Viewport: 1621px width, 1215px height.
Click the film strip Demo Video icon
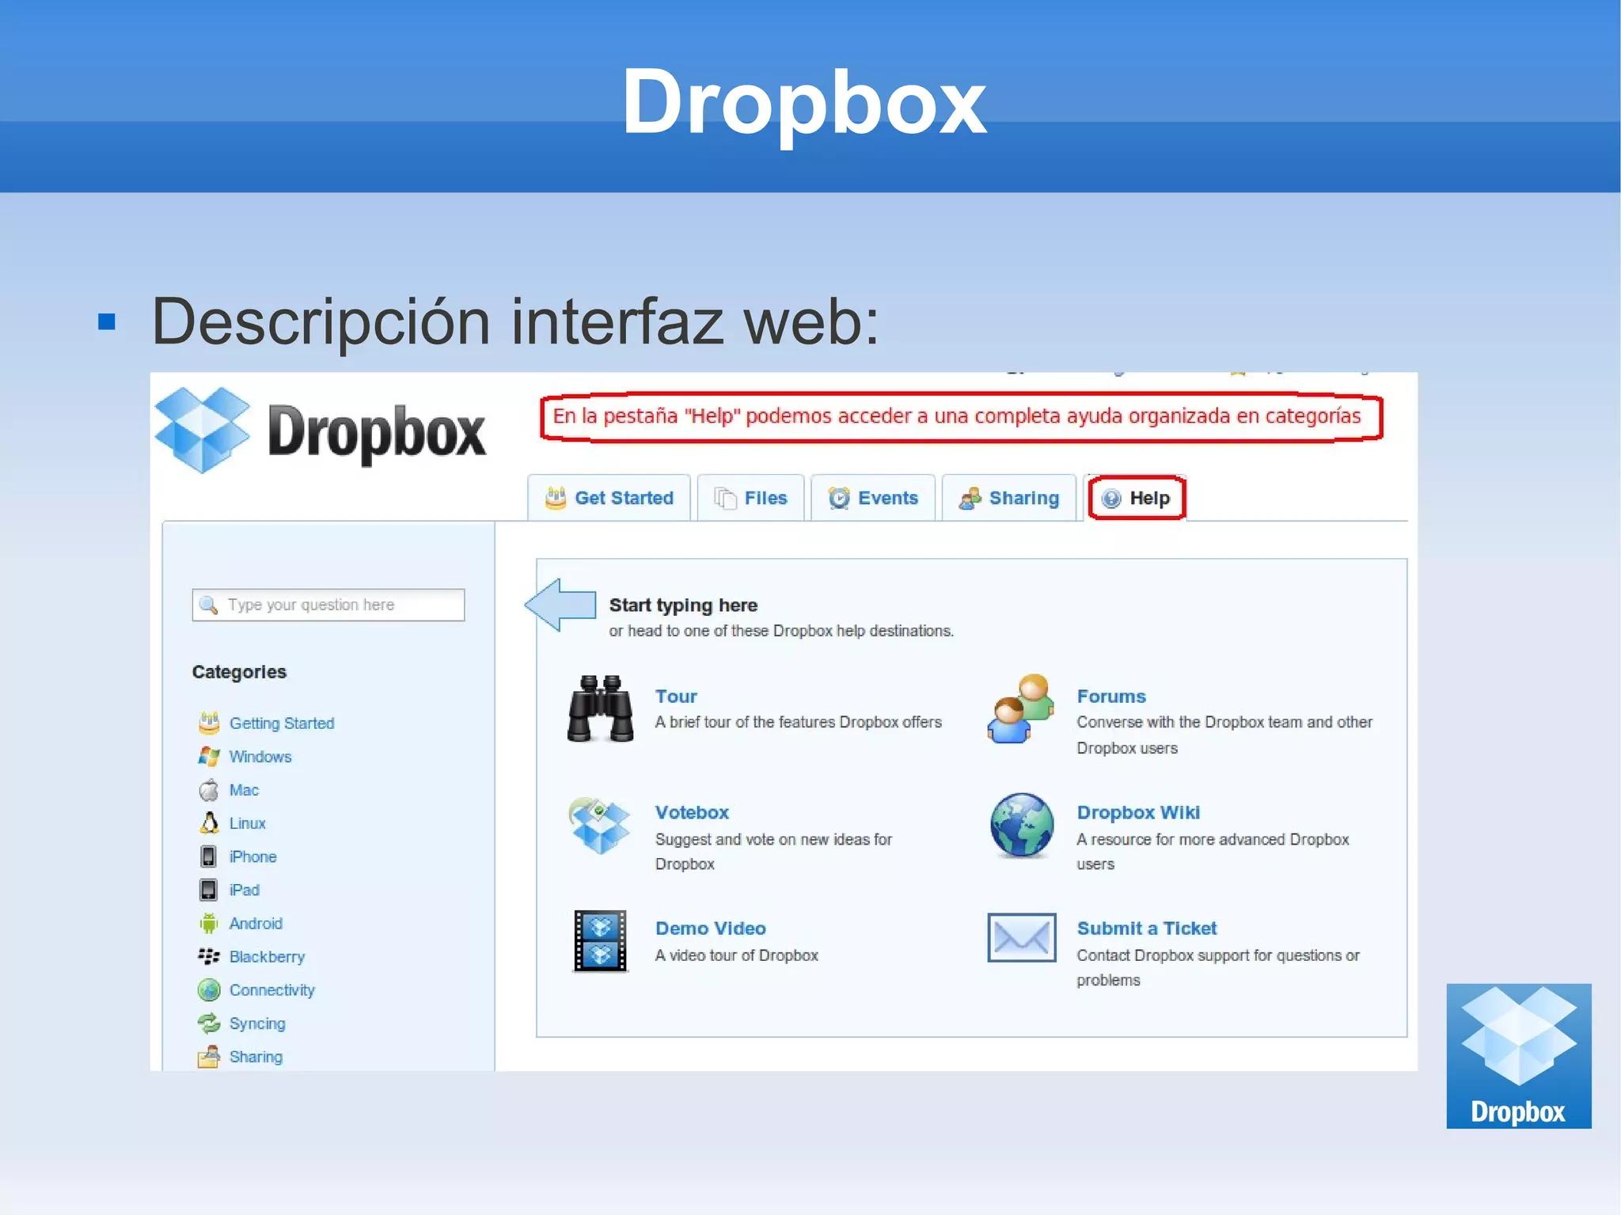pos(600,940)
